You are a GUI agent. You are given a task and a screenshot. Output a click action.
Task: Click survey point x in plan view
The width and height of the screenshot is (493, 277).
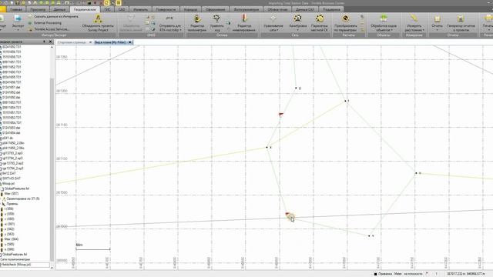coord(268,147)
